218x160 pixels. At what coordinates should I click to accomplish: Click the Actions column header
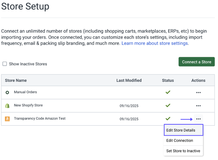198,80
